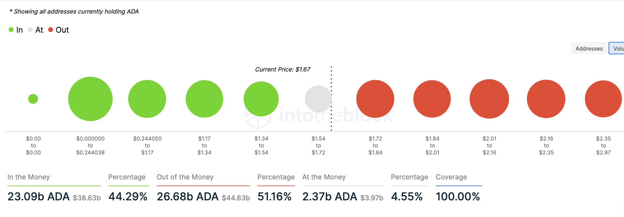Image resolution: width=624 pixels, height=217 pixels.
Task: Switch to the Addresses tab
Action: [589, 48]
